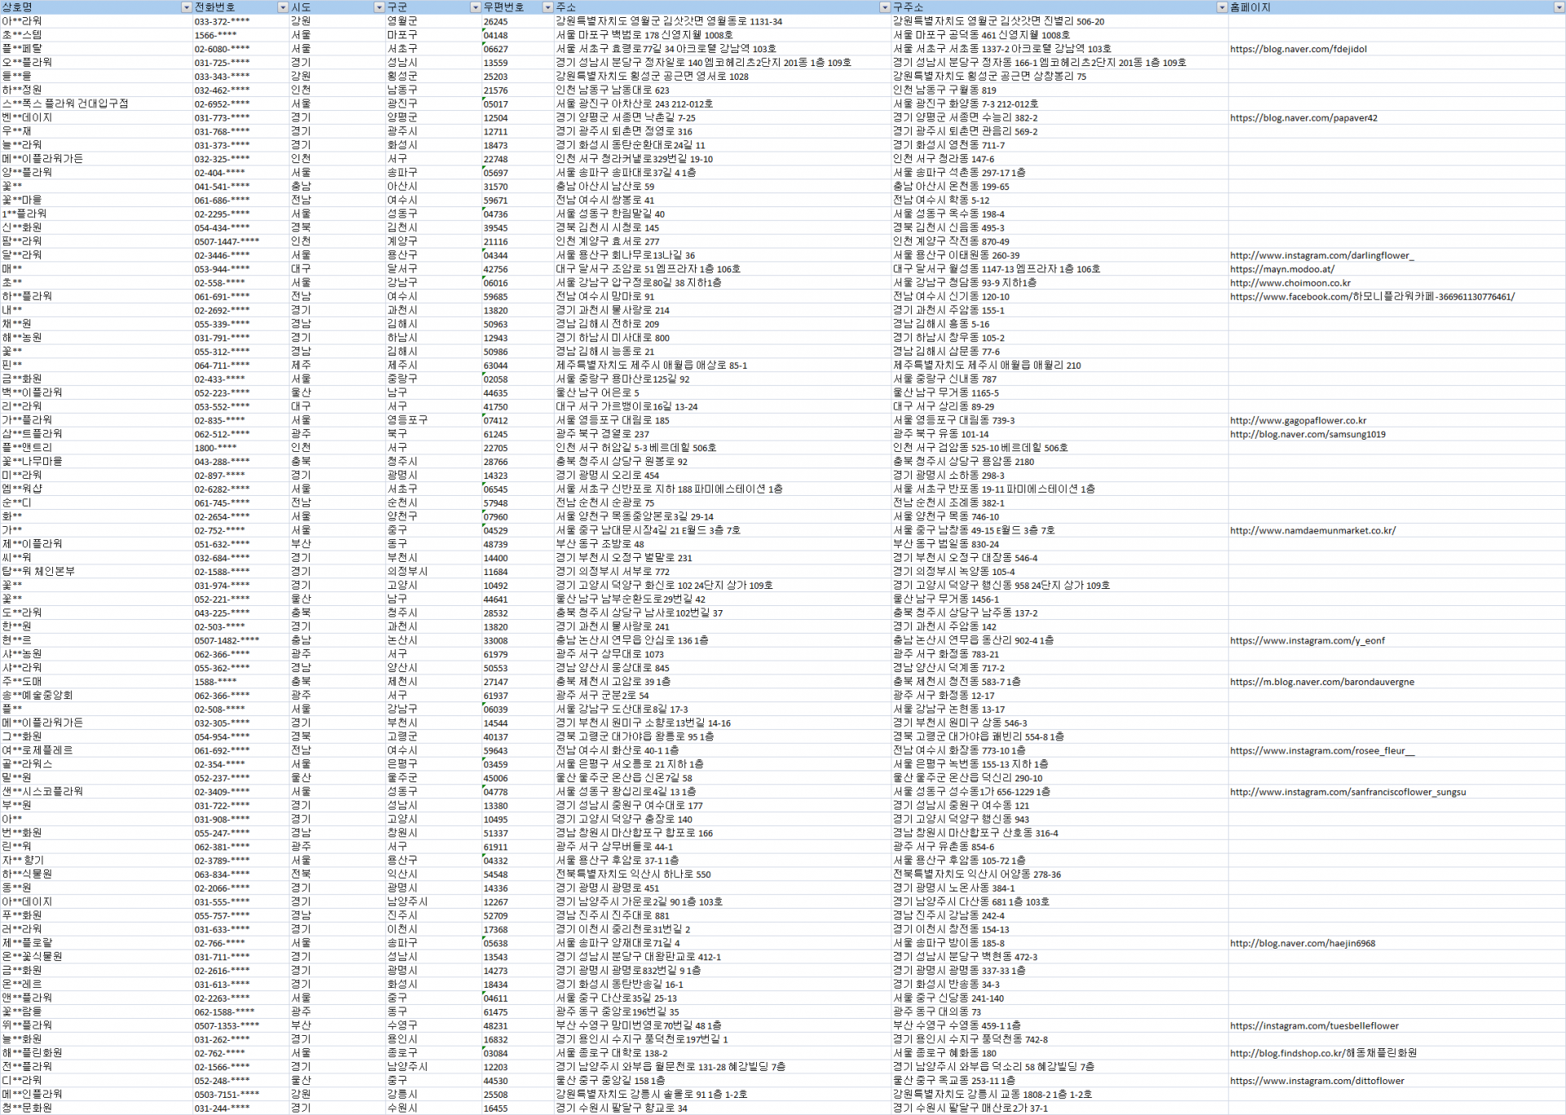
Task: Click the instagram.com/darlingflower_ link
Action: point(1321,255)
